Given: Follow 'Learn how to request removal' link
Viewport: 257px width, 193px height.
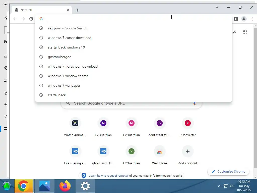Looking at the screenshot, I should pyautogui.click(x=108, y=176).
